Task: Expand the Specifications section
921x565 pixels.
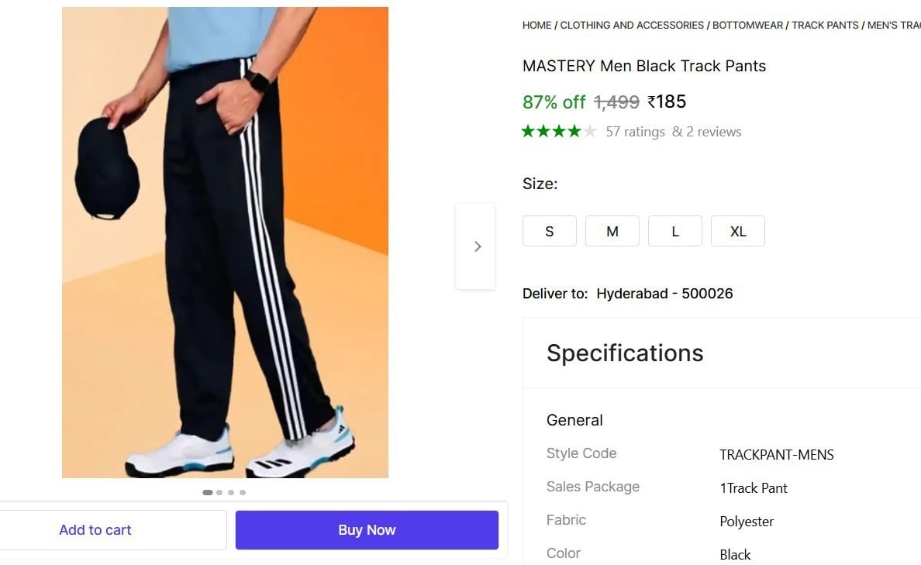Action: [x=625, y=353]
